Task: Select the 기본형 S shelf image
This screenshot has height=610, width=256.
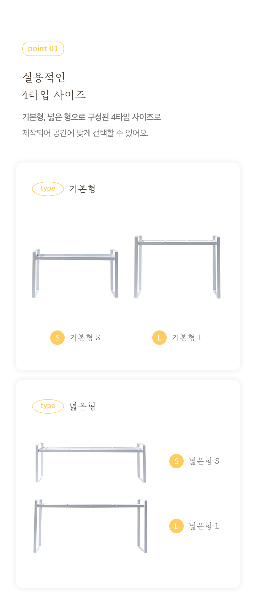Action: [x=75, y=273]
